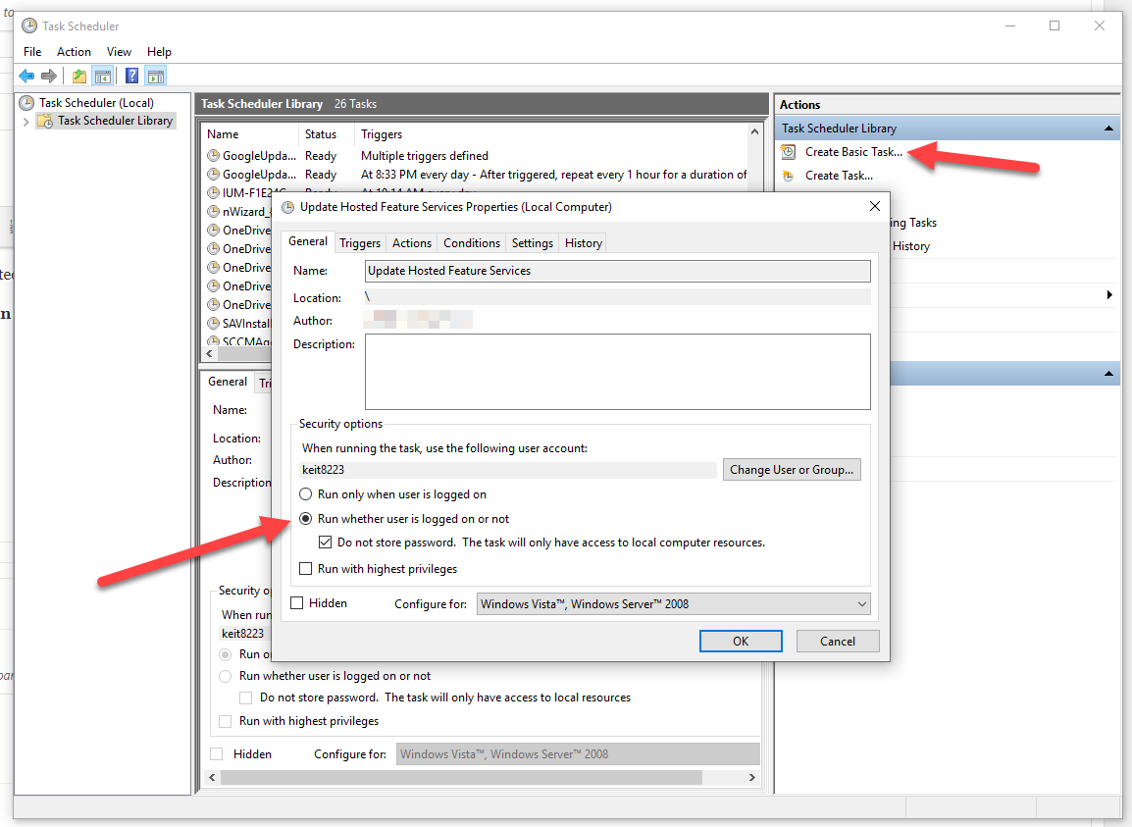This screenshot has height=827, width=1132.
Task: Click the Create Task icon
Action: [787, 175]
